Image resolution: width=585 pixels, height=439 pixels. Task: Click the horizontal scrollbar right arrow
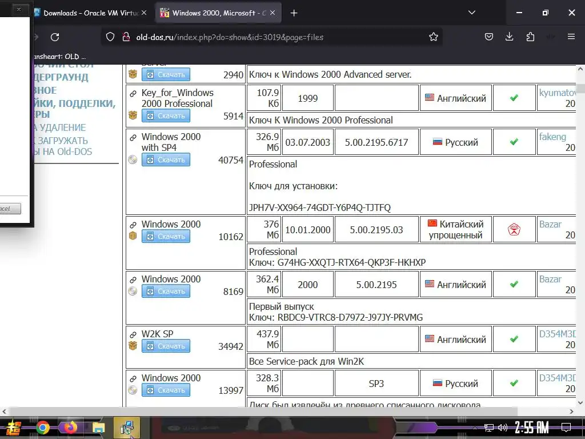pos(571,412)
